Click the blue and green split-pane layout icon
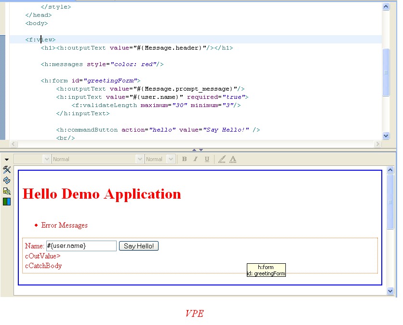 (7, 202)
